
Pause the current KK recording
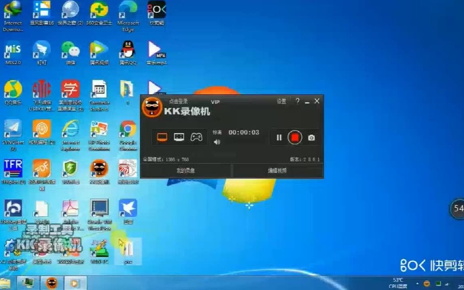(x=279, y=138)
